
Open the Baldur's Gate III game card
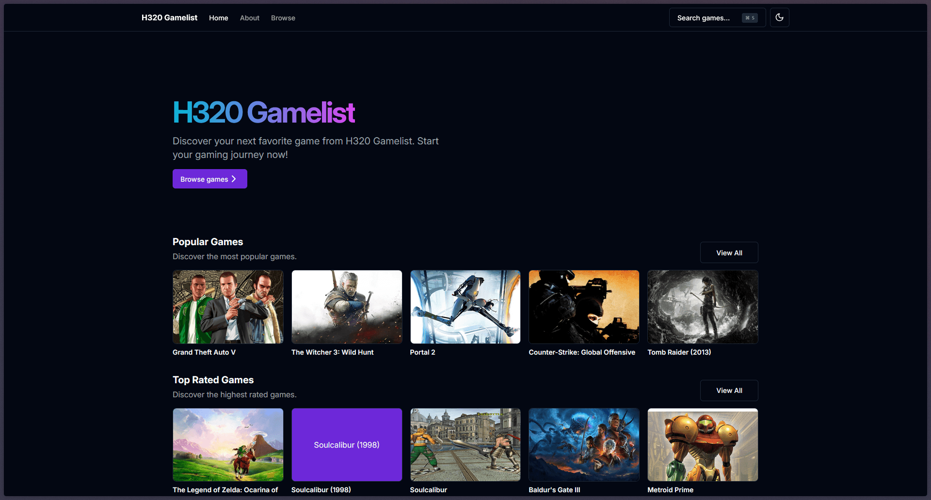click(x=584, y=445)
